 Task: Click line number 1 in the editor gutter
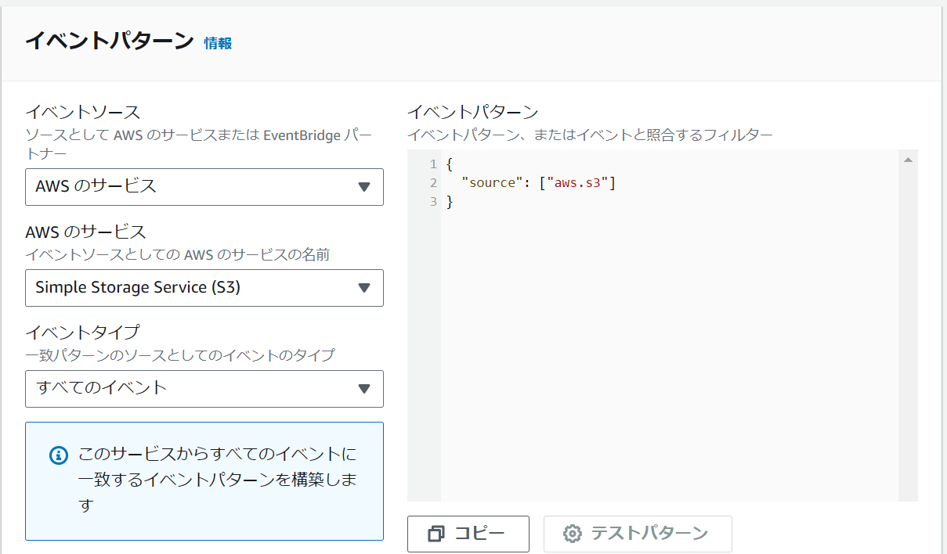(x=432, y=164)
